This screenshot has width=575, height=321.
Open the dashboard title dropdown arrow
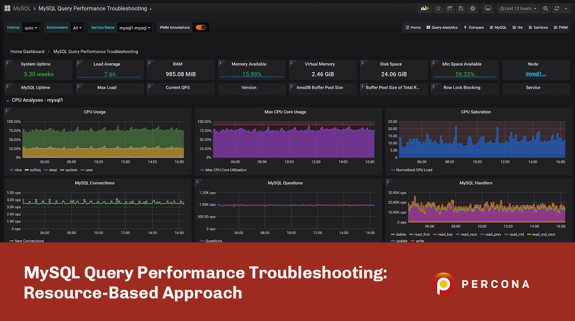[x=150, y=9]
